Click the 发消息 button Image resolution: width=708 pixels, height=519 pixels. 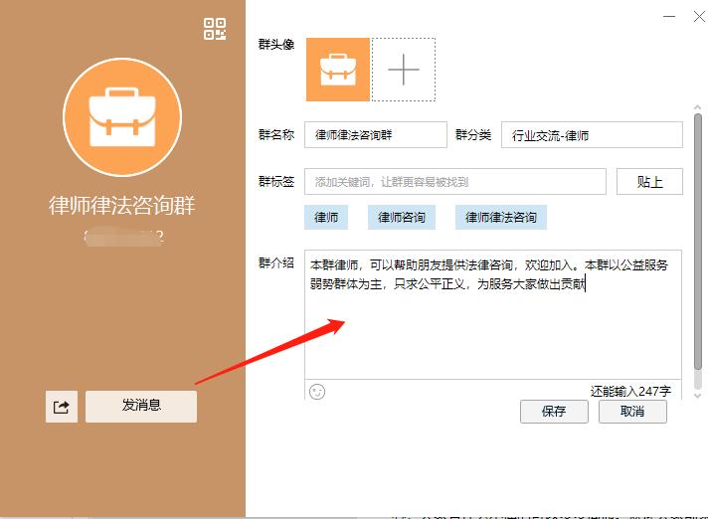point(141,407)
